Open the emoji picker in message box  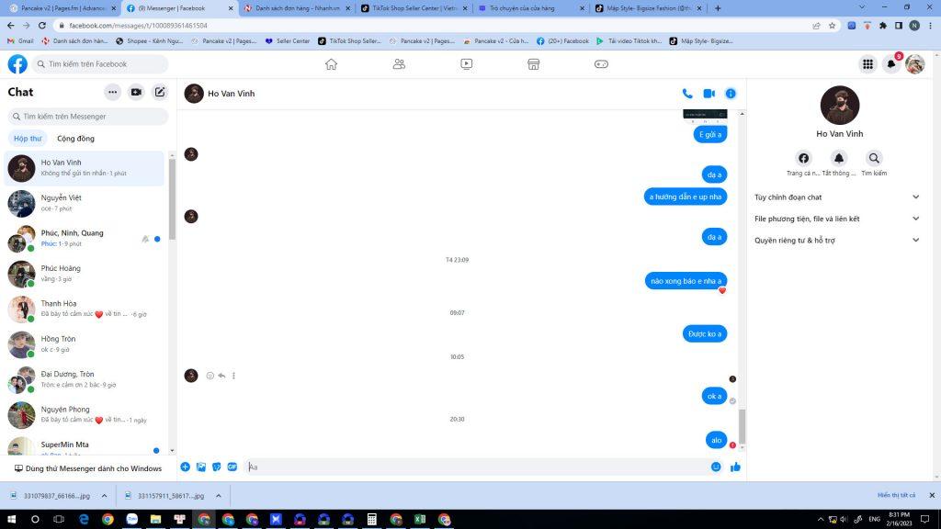coord(716,467)
